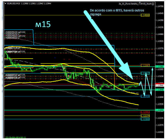Click the yellow 1.12274 level label
Image resolution: width=166 pixels, height=139 pixels.
(x=145, y=116)
